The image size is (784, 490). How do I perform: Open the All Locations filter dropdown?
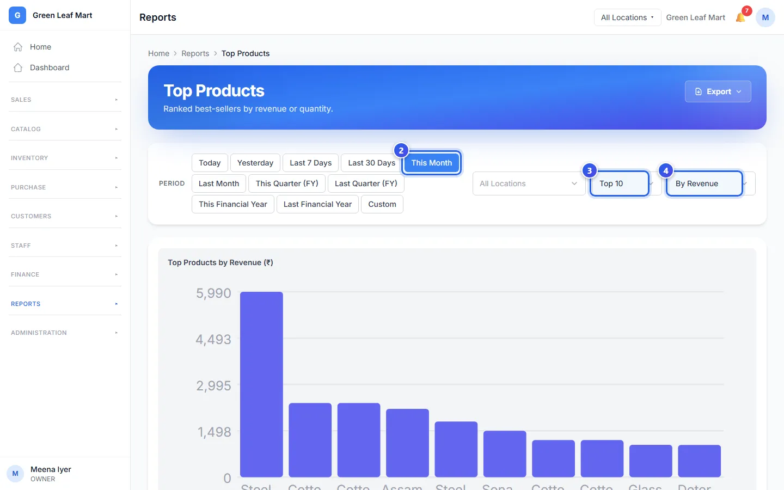529,183
